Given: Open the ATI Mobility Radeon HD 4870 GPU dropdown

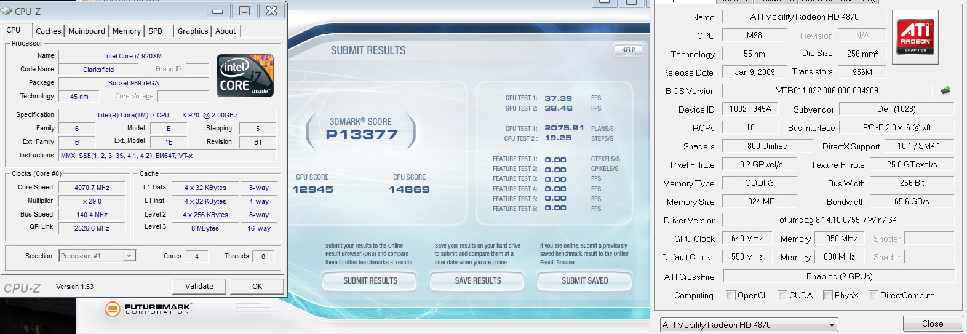Looking at the screenshot, I should [749, 325].
